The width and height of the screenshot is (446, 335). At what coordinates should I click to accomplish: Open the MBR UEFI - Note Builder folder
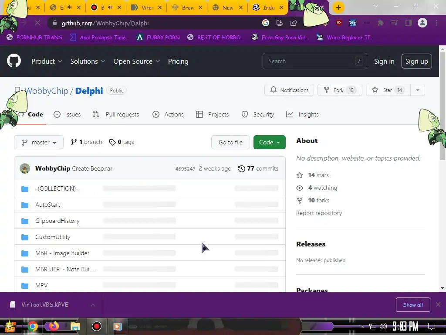tap(65, 269)
